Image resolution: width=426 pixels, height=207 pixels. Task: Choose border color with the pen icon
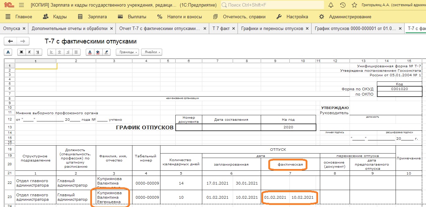click(x=106, y=52)
